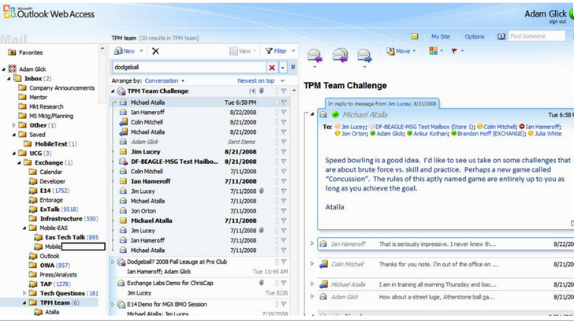Expand search options double chevron

pos(293,67)
